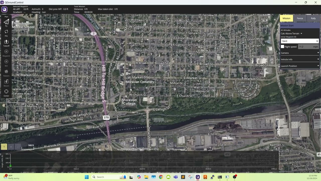Open the Center map tool
The image size is (321, 181).
[x=6, y=93]
